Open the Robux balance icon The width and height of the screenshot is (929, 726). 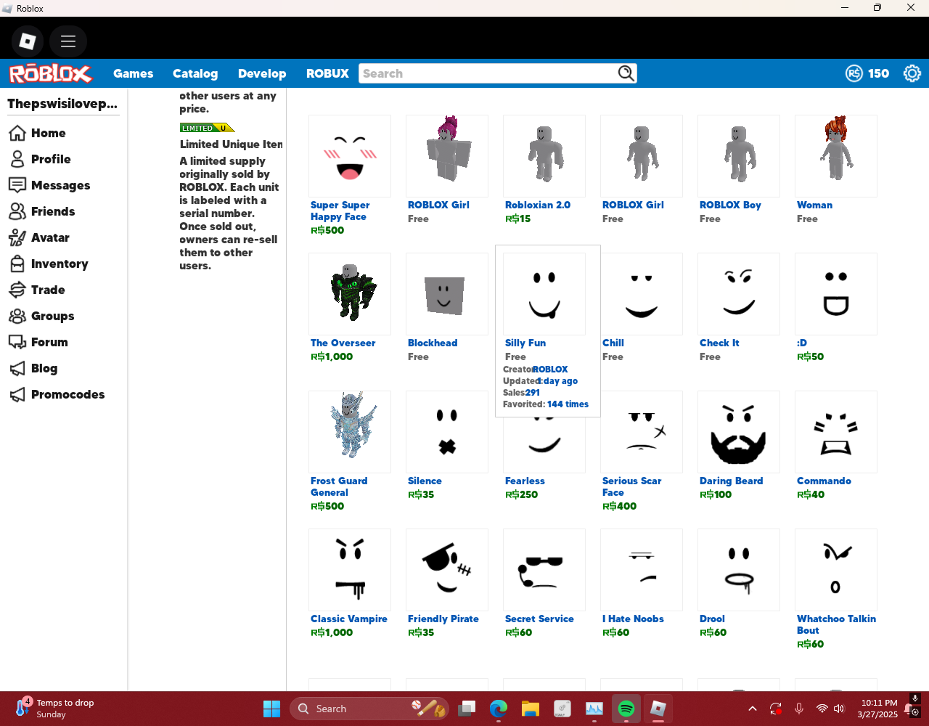(x=854, y=73)
